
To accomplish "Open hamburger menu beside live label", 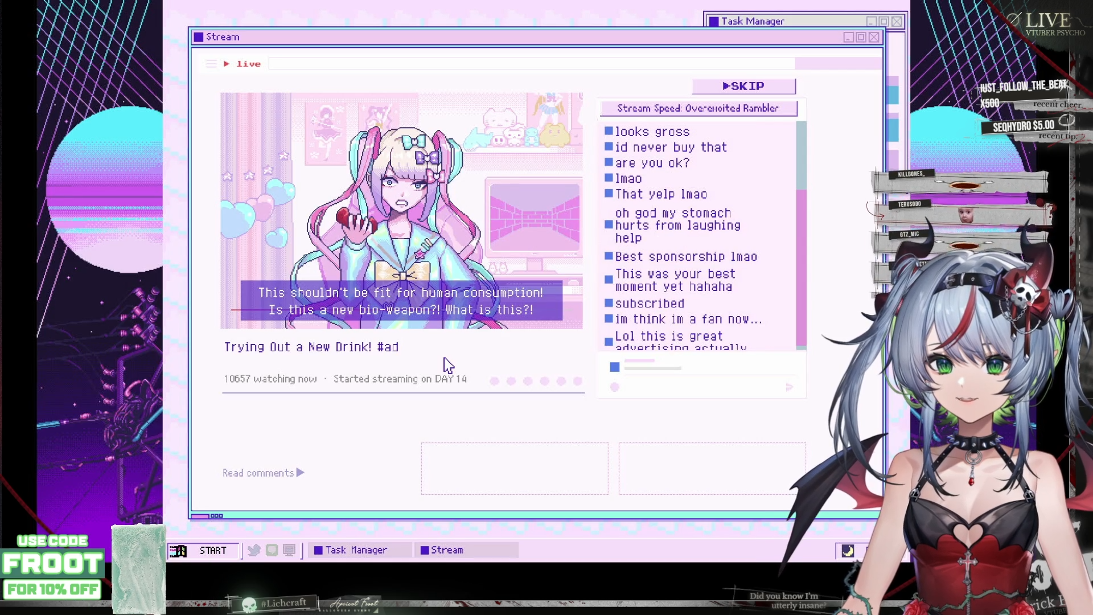I will [x=211, y=64].
